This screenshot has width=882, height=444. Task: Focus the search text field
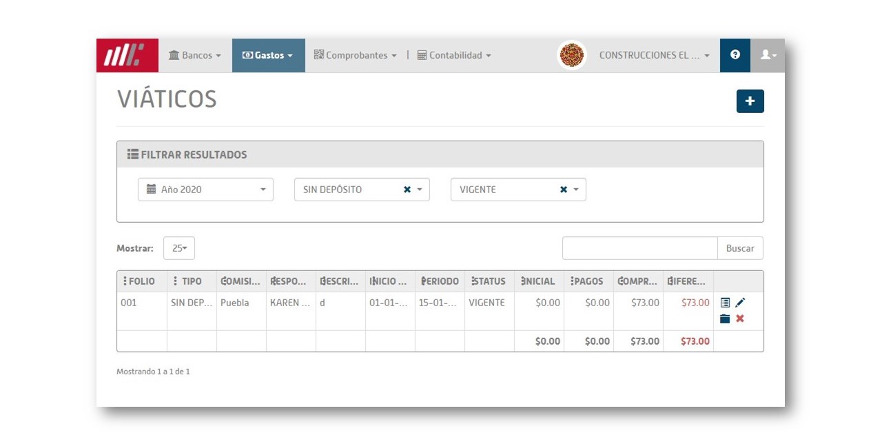click(x=640, y=248)
